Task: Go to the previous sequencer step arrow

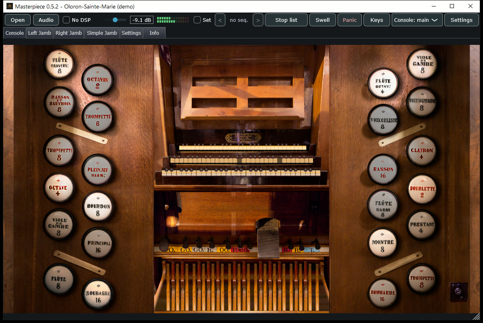Action: [x=220, y=20]
